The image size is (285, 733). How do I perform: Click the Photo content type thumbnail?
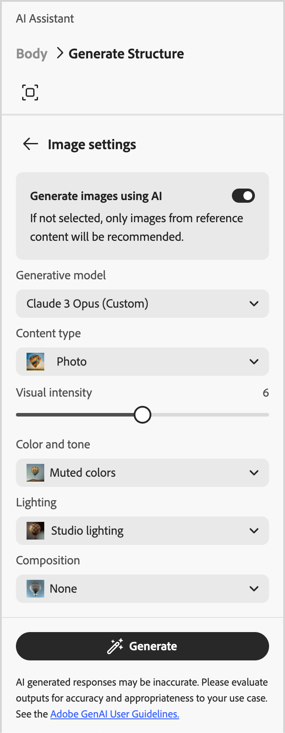(35, 361)
